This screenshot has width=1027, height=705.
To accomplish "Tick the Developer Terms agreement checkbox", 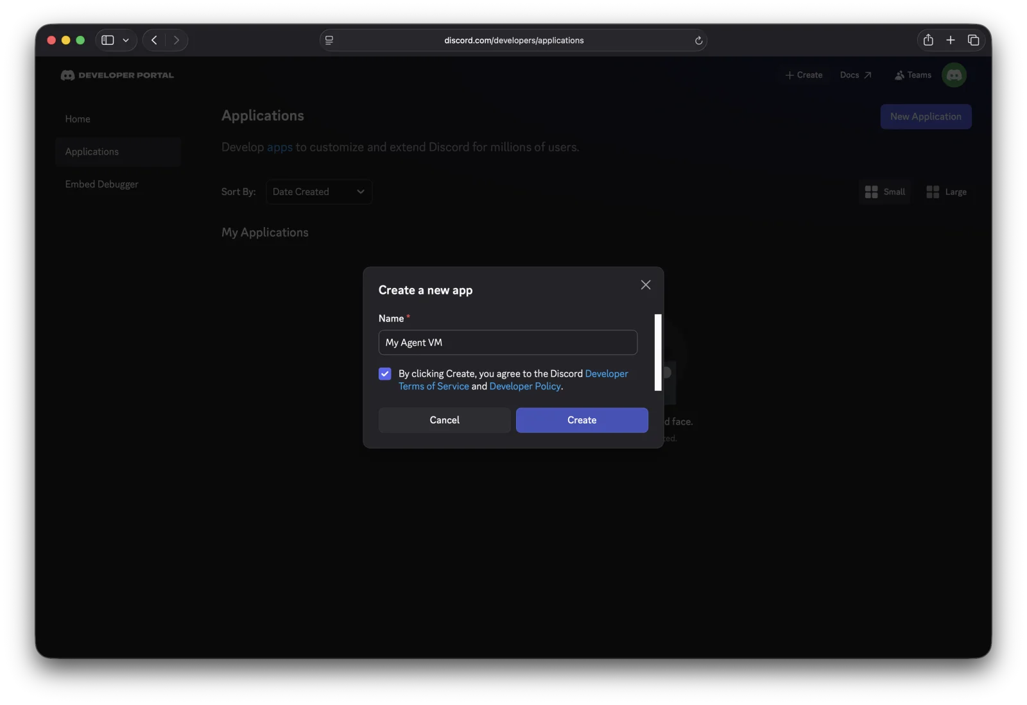I will [385, 374].
